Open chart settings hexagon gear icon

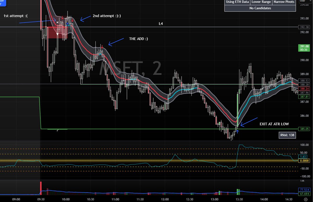305,199
